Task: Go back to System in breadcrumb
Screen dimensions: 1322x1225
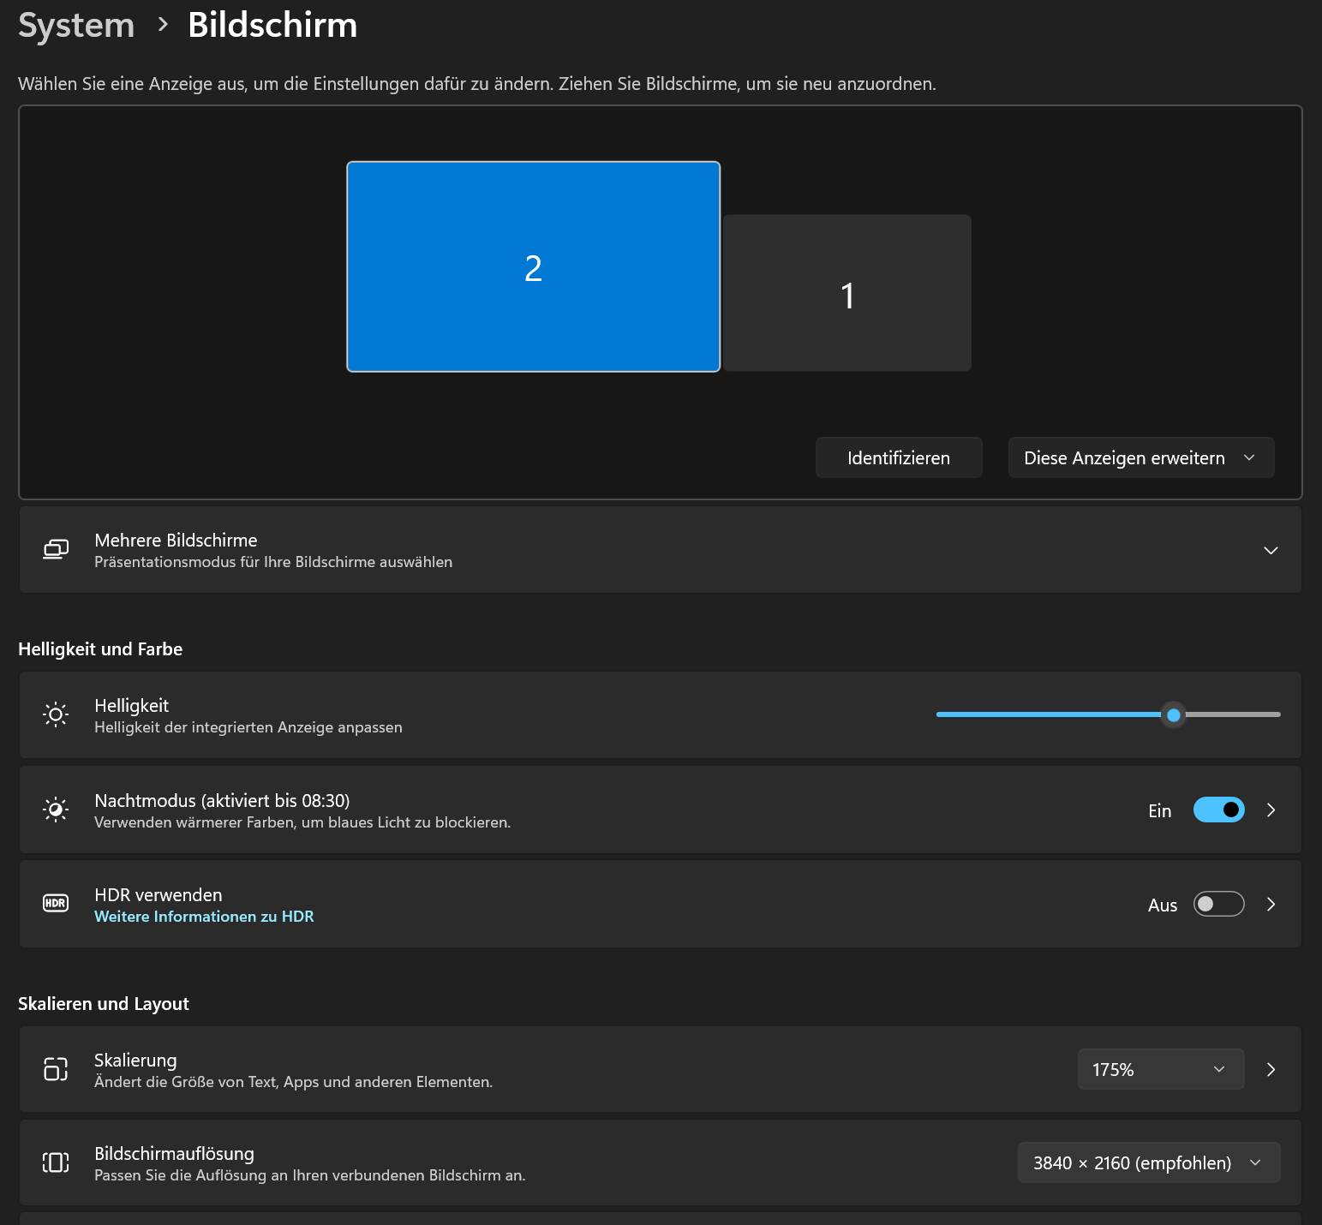Action: pos(76,25)
